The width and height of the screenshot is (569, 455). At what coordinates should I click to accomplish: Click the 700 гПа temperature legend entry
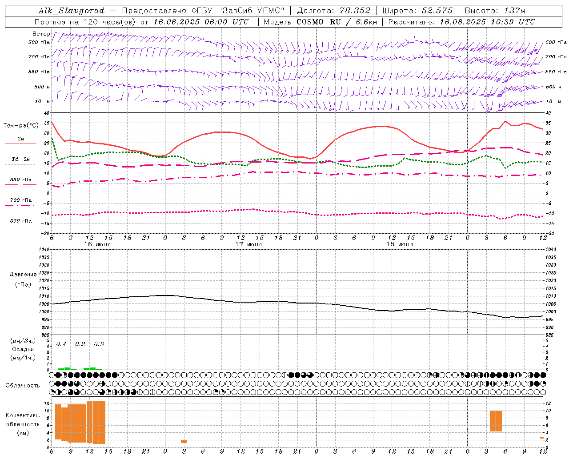pos(20,200)
